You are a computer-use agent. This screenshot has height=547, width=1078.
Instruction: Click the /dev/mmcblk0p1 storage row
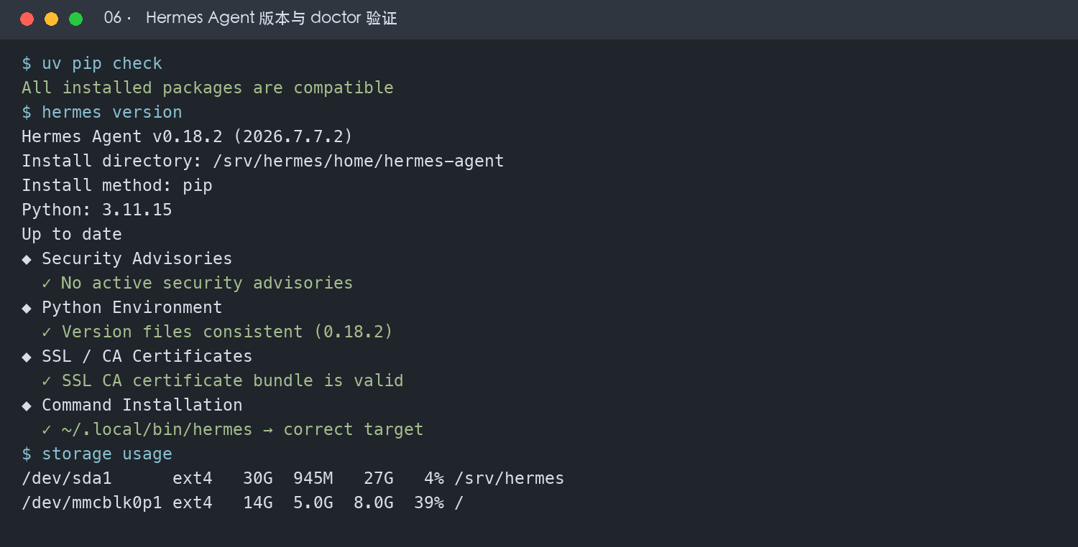click(243, 503)
